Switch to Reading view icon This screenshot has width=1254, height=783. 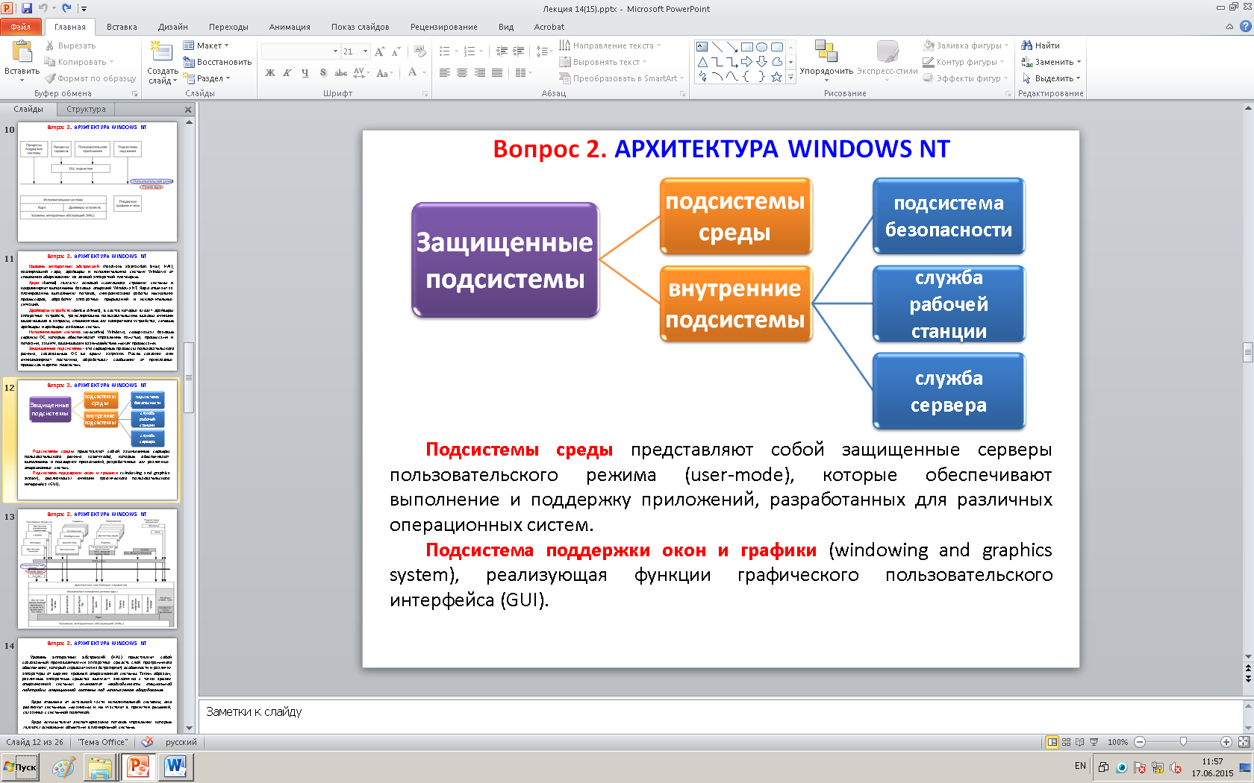(1079, 742)
